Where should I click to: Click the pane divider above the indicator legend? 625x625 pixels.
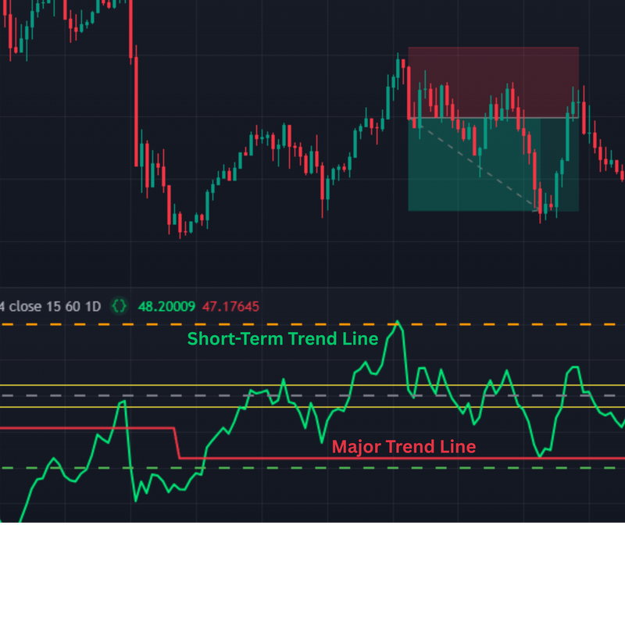point(312,288)
